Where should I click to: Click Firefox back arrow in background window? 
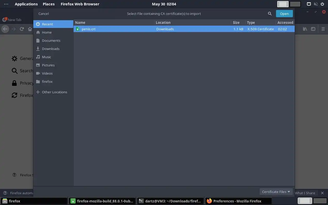pos(5,29)
